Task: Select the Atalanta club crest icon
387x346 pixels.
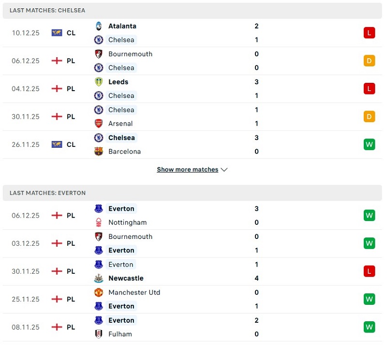Action: pyautogui.click(x=99, y=26)
